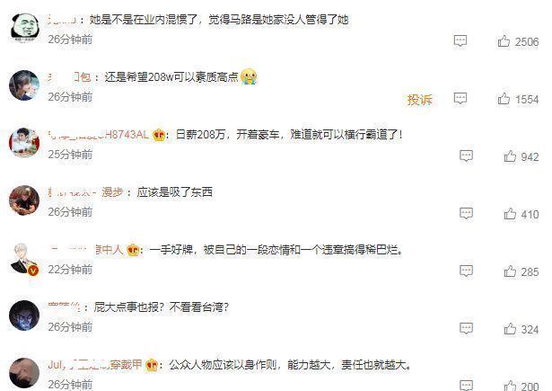Click thumbs-up on the 942-like comment
This screenshot has height=391, width=552.
pyautogui.click(x=510, y=156)
